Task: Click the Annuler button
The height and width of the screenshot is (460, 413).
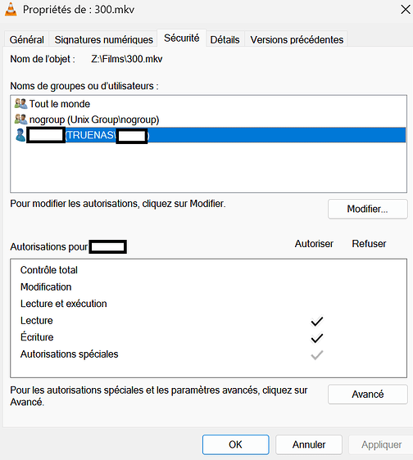Action: pyautogui.click(x=309, y=444)
